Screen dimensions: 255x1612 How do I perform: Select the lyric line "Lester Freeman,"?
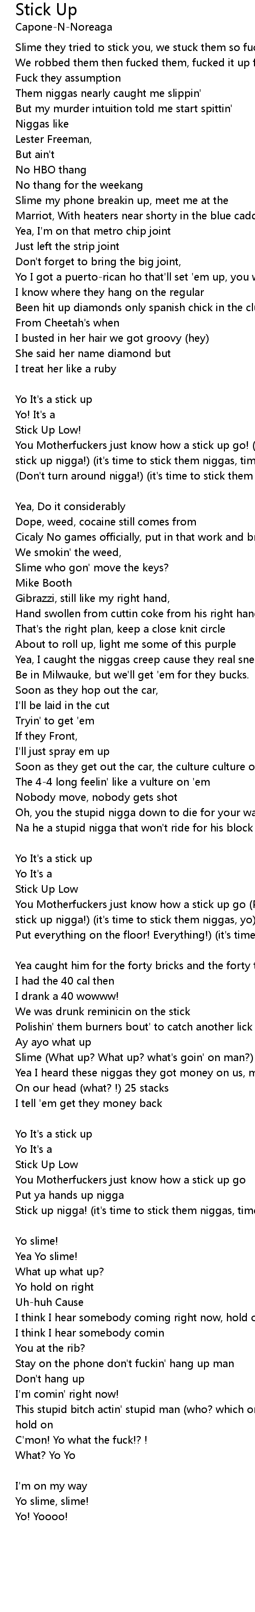click(x=54, y=139)
